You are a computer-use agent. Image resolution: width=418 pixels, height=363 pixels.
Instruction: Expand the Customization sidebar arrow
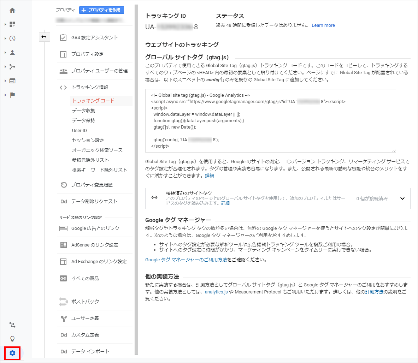coord(5,24)
